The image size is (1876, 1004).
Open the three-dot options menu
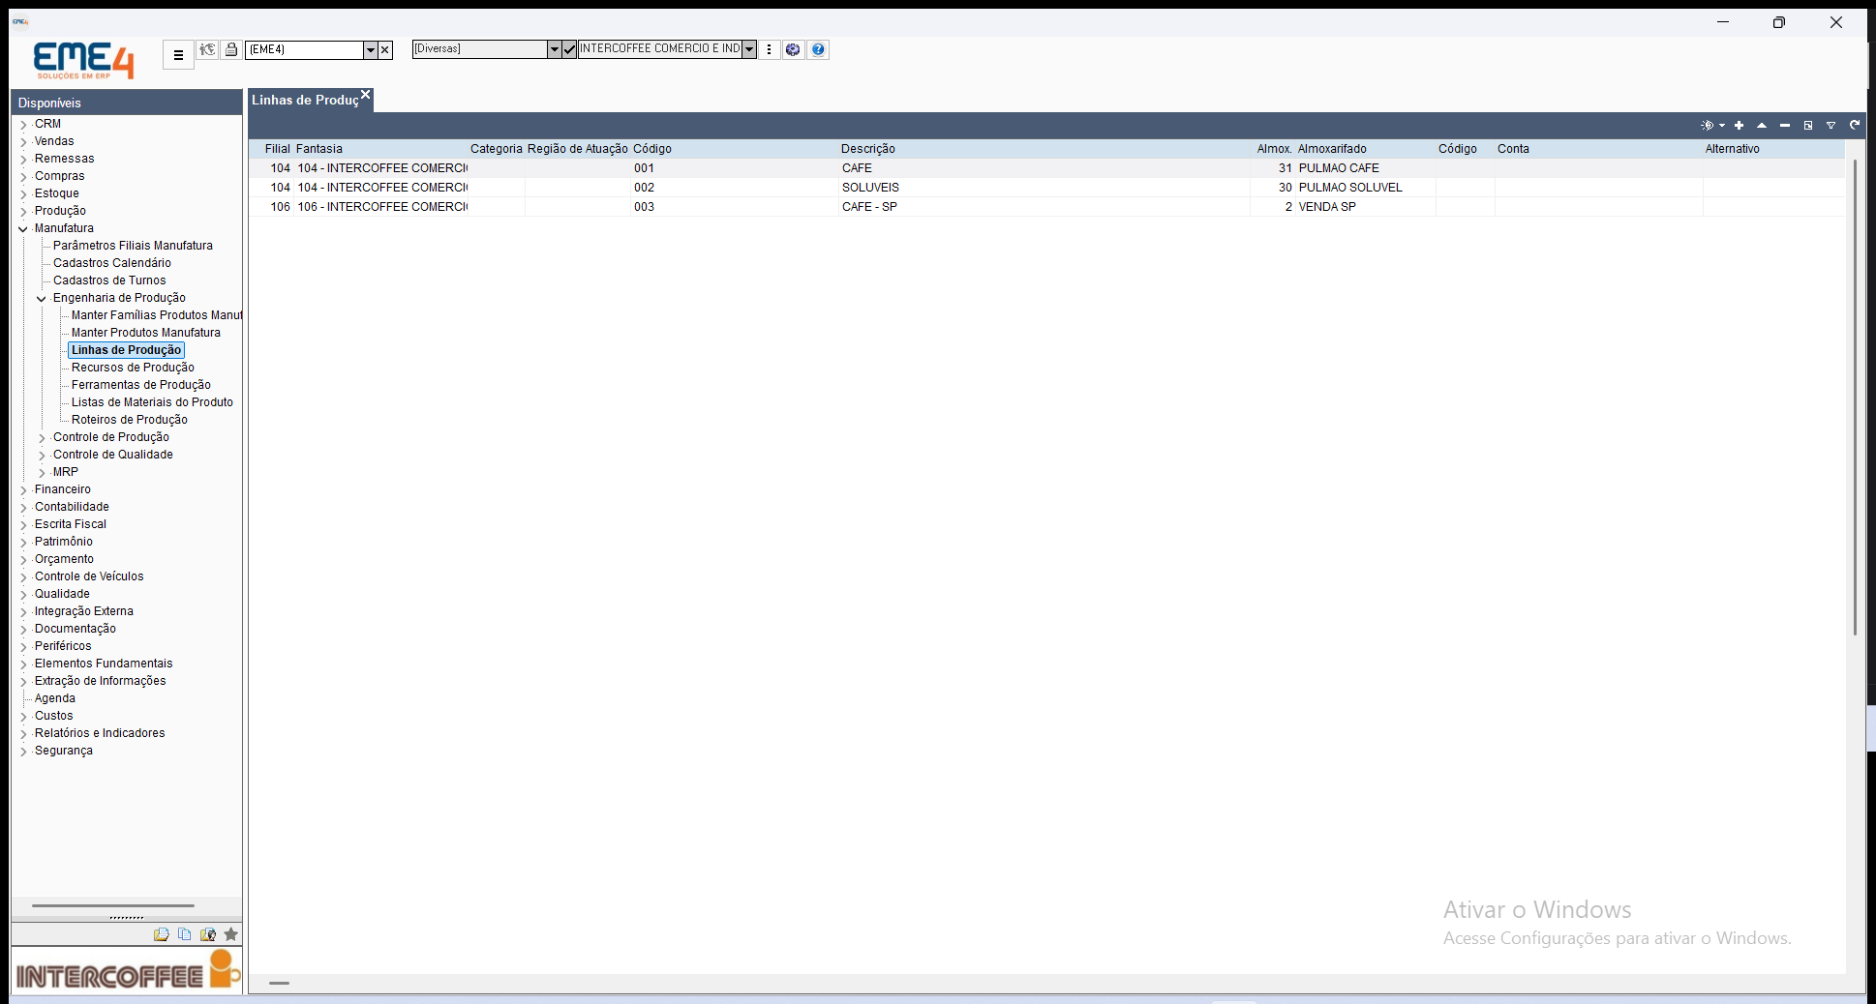point(770,49)
